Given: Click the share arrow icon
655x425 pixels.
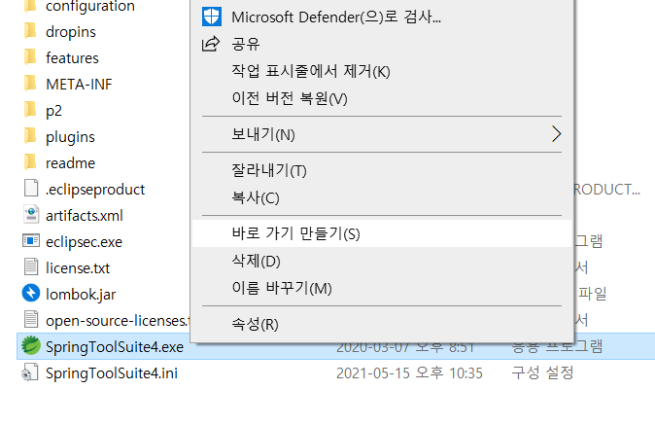Looking at the screenshot, I should pos(211,44).
